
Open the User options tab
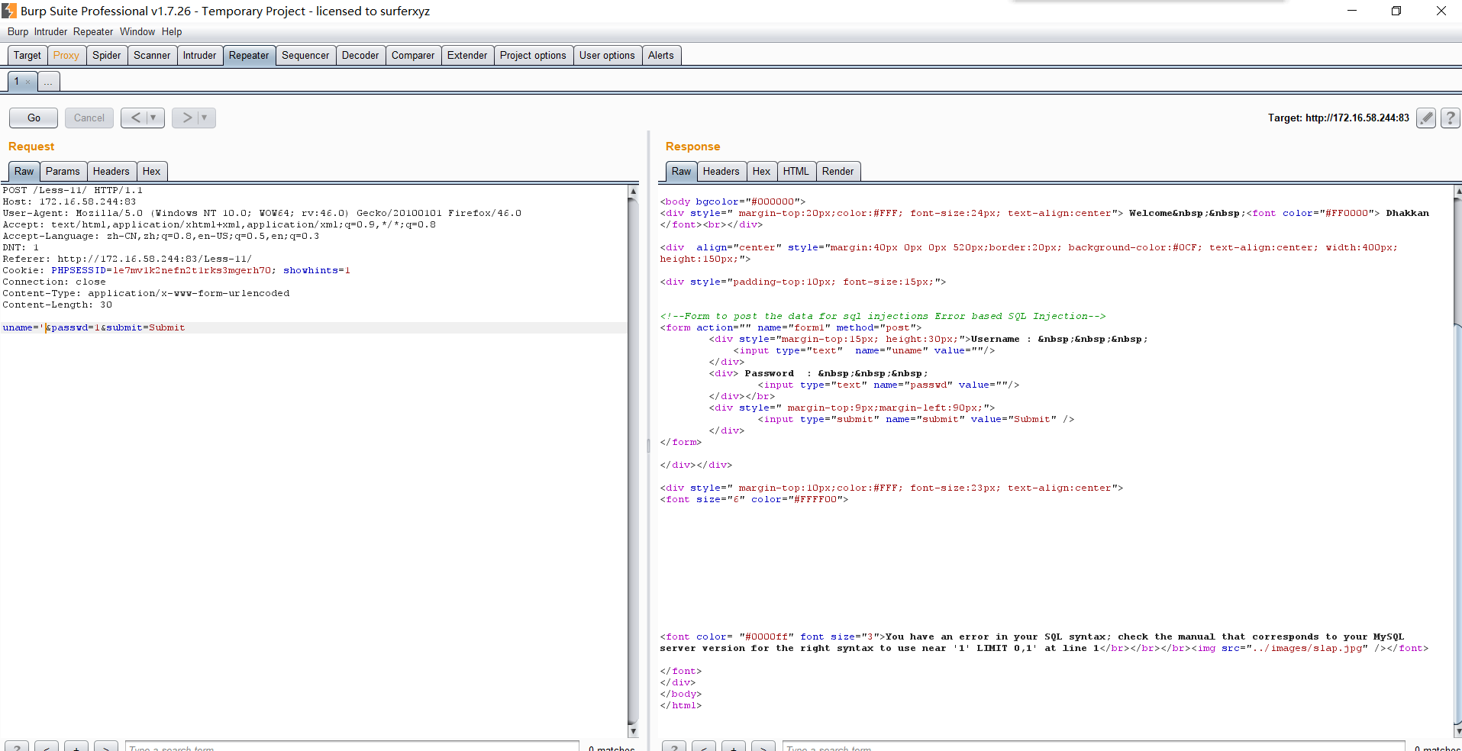(607, 56)
